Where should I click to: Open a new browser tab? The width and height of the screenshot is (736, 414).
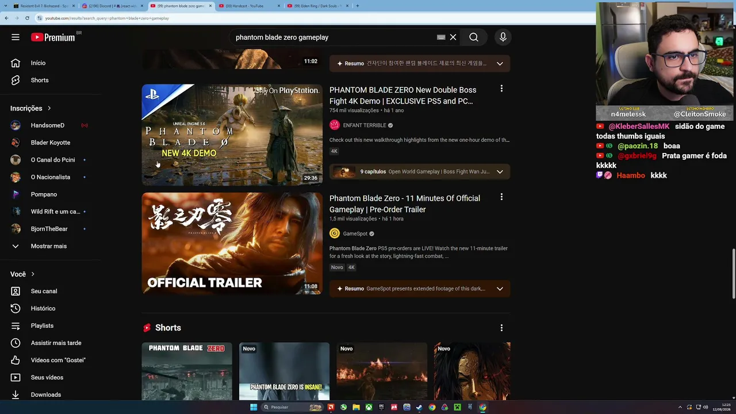[x=358, y=6]
